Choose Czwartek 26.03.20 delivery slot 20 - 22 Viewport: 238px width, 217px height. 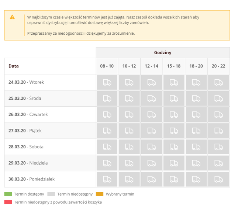(218, 114)
